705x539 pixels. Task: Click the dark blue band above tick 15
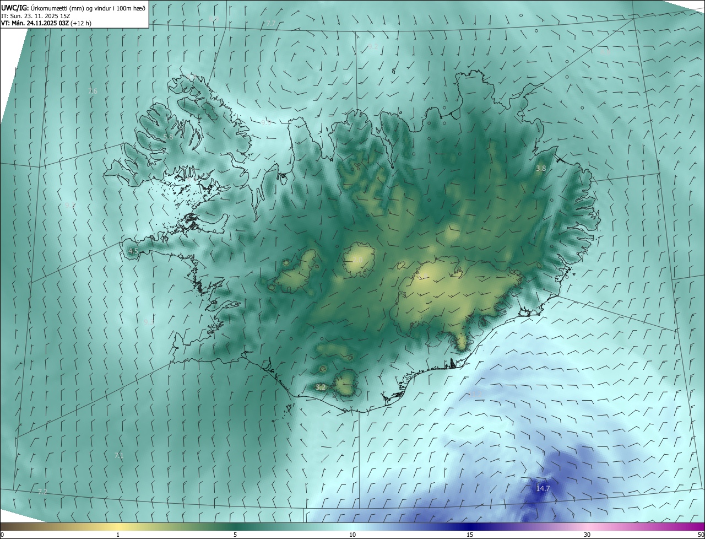click(470, 526)
